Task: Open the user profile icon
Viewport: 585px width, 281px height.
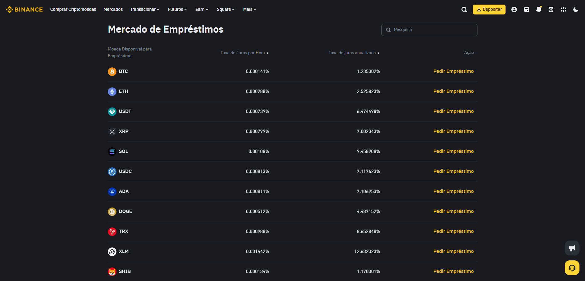Action: pyautogui.click(x=514, y=10)
